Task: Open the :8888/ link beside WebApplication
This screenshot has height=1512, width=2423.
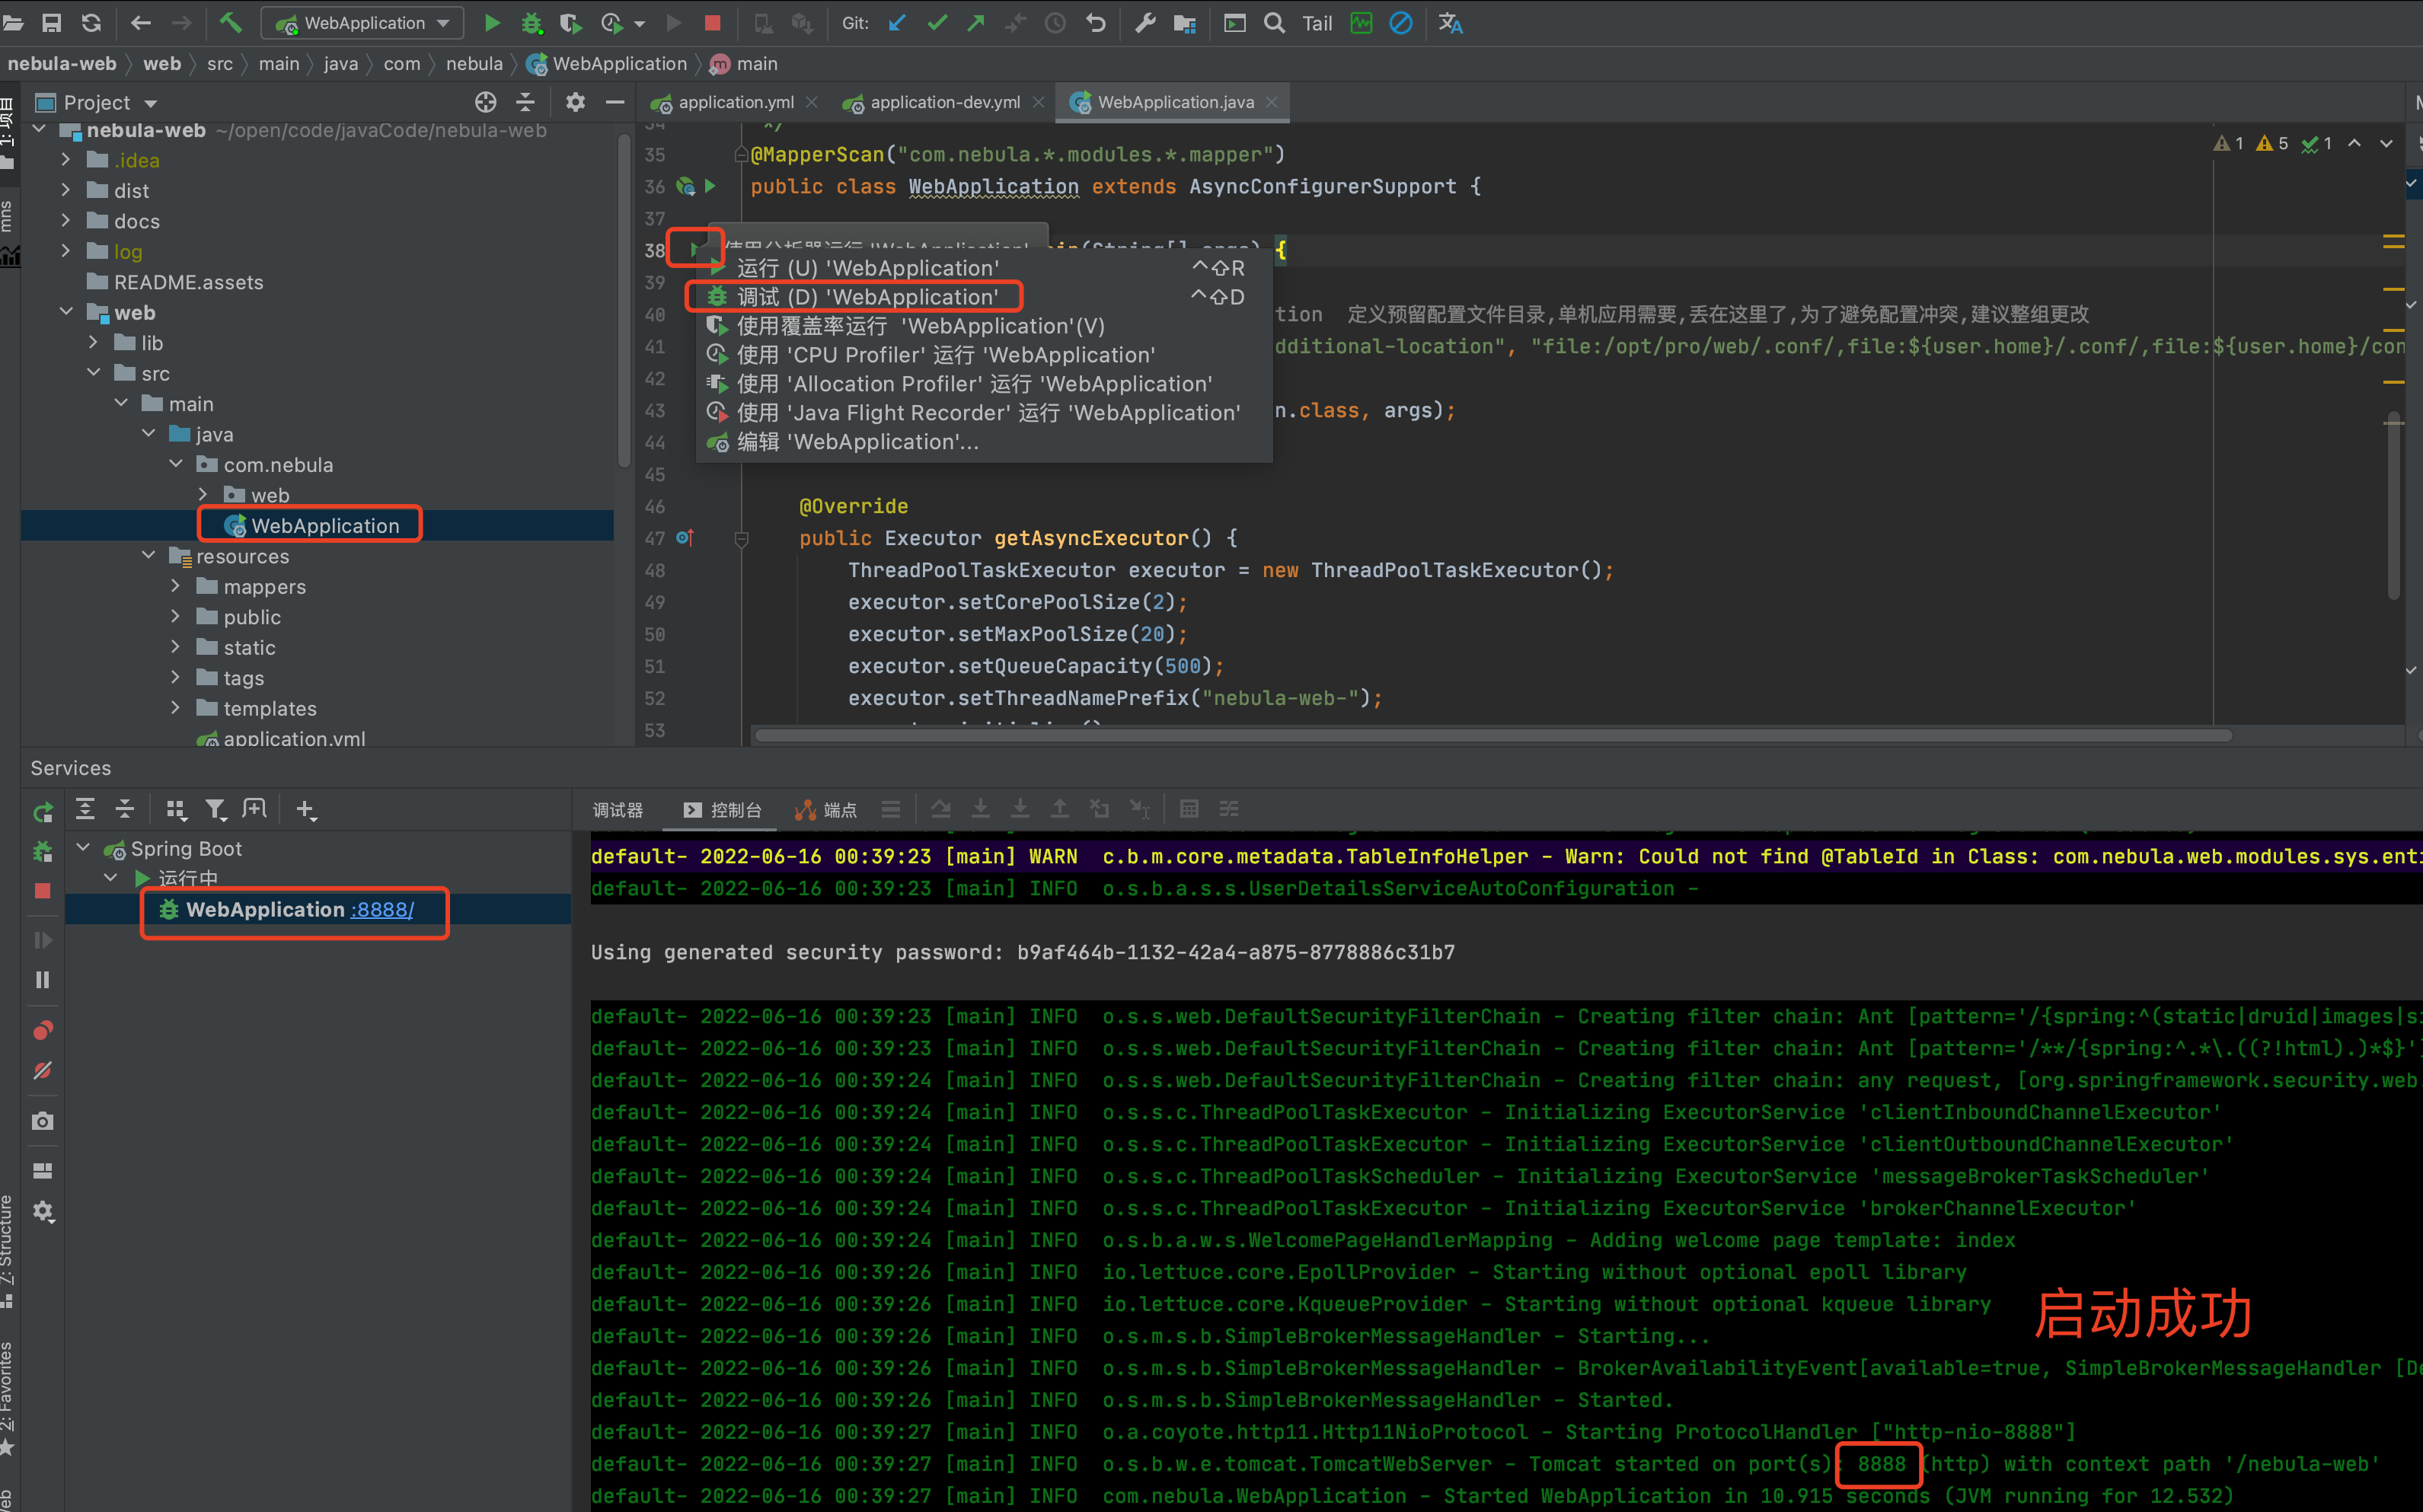Action: click(382, 909)
